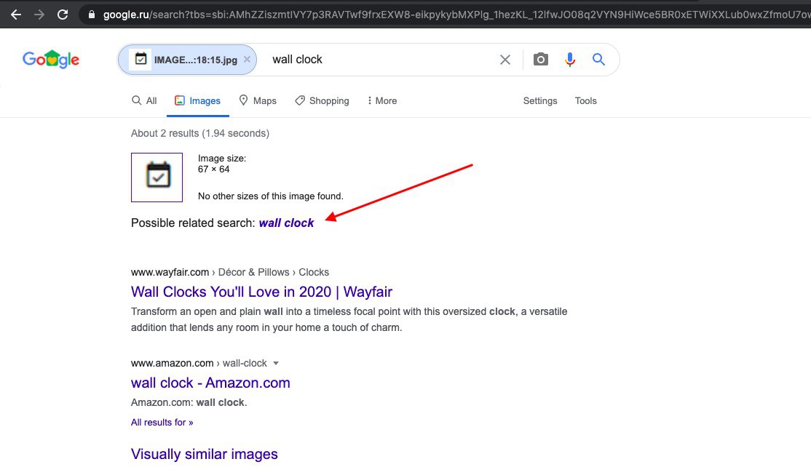Click No other sizes of this image found text
This screenshot has height=475, width=811.
(271, 196)
